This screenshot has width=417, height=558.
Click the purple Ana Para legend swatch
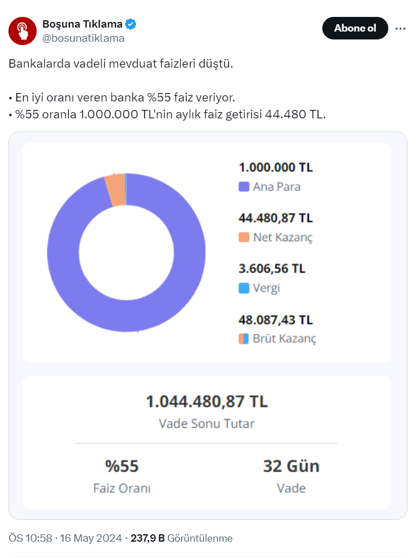pos(244,187)
